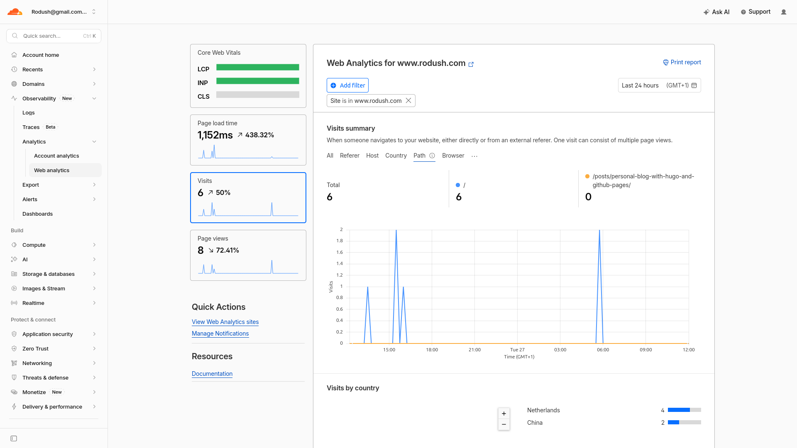This screenshot has height=448, width=797.
Task: Click the China visits bar
Action: coord(685,423)
